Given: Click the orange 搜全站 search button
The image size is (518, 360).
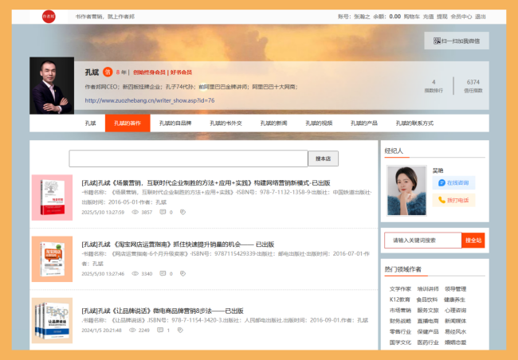Looking at the screenshot, I should coord(473,240).
